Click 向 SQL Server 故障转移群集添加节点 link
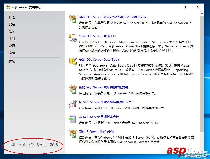Screen dimensions: 210x159 click(105, 102)
